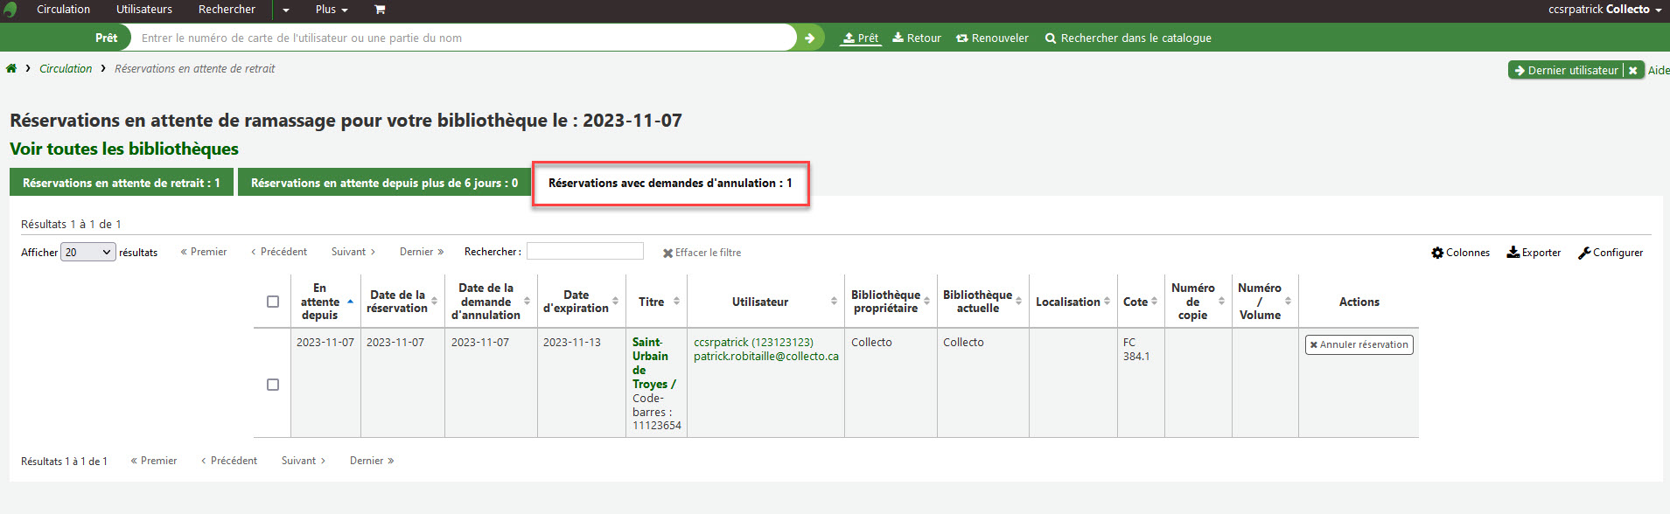Click bottom pagination Précédent
Image resolution: width=1670 pixels, height=514 pixels.
[x=229, y=461]
